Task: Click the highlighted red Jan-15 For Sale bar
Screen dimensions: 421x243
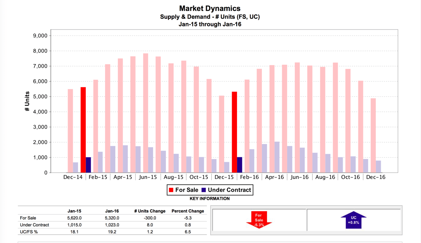Action: pyautogui.click(x=83, y=130)
